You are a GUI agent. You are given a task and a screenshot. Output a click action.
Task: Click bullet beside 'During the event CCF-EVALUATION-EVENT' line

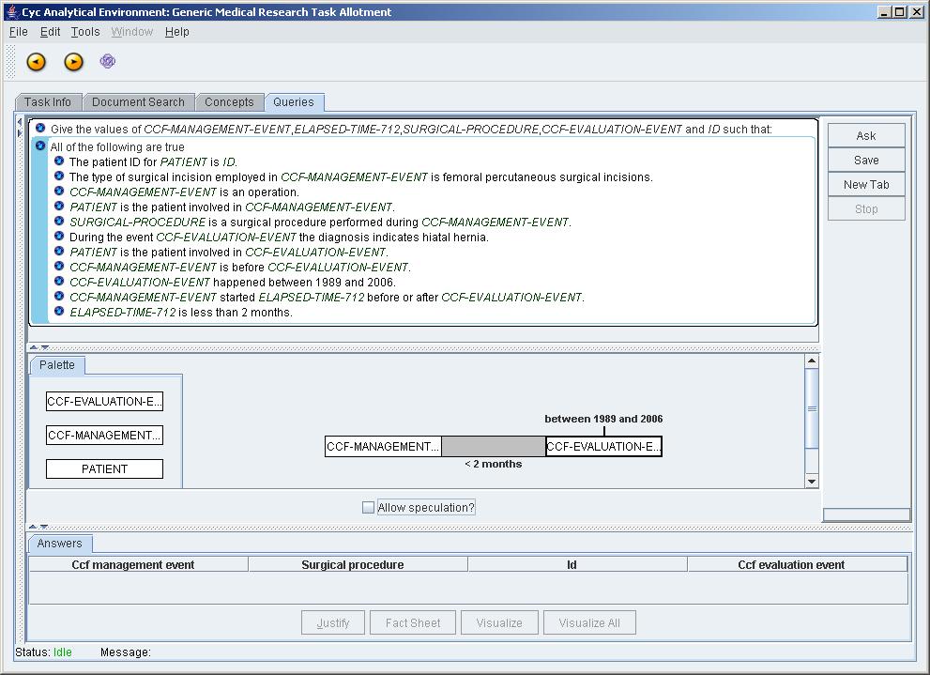click(x=59, y=237)
